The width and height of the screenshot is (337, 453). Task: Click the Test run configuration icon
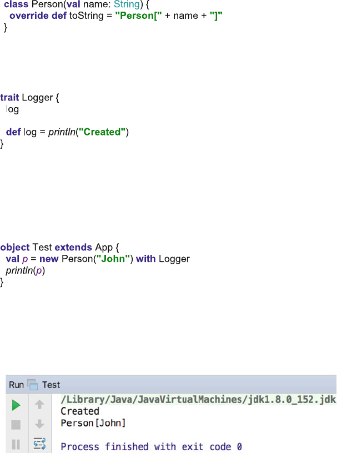pos(33,385)
